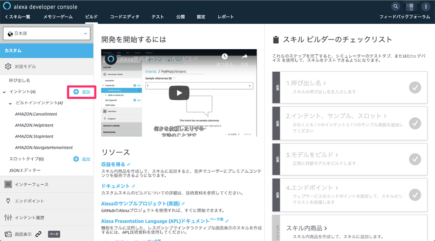Image resolution: width=435 pixels, height=241 pixels.
Task: Select 対話モデル in sidebar
Action: pos(25,67)
